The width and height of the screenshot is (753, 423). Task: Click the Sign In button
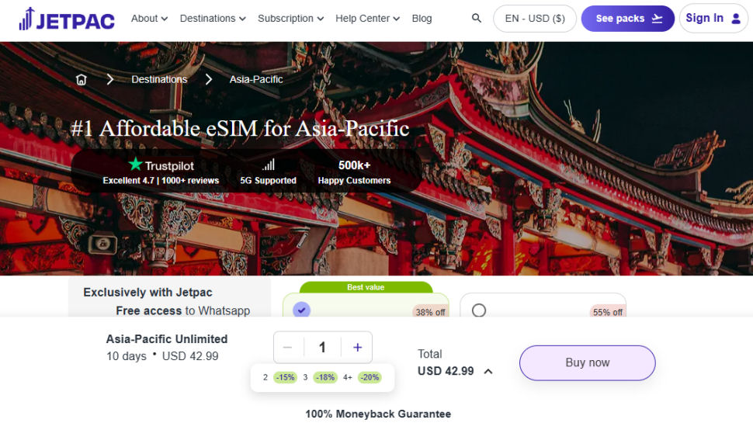pyautogui.click(x=713, y=19)
